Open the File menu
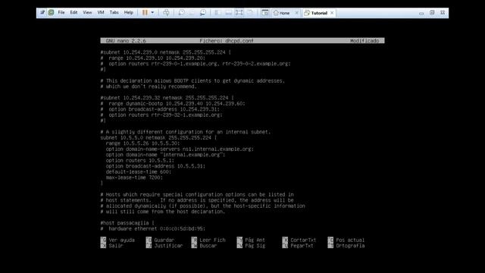This screenshot has height=273, width=485. tap(61, 13)
